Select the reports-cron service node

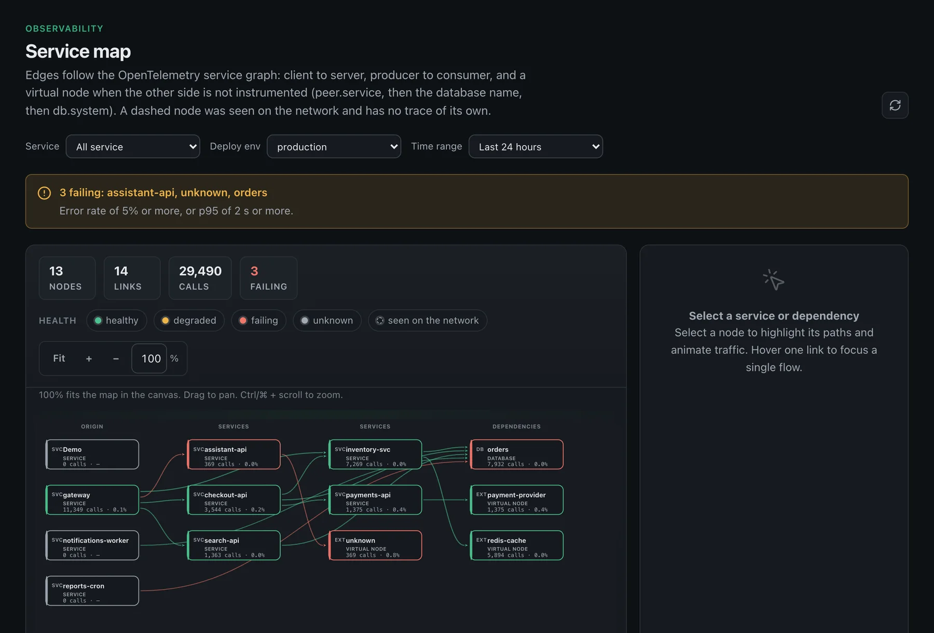pyautogui.click(x=92, y=591)
